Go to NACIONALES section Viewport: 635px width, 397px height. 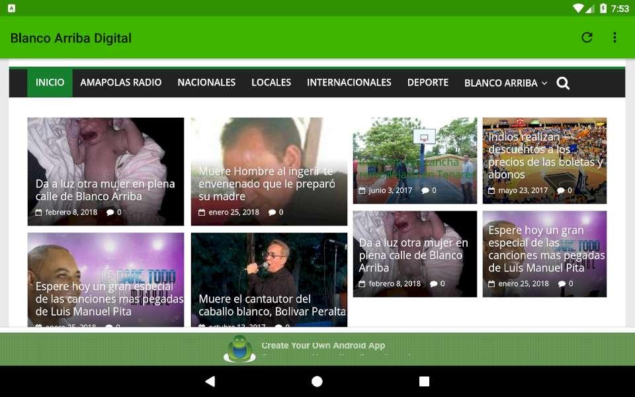(206, 83)
